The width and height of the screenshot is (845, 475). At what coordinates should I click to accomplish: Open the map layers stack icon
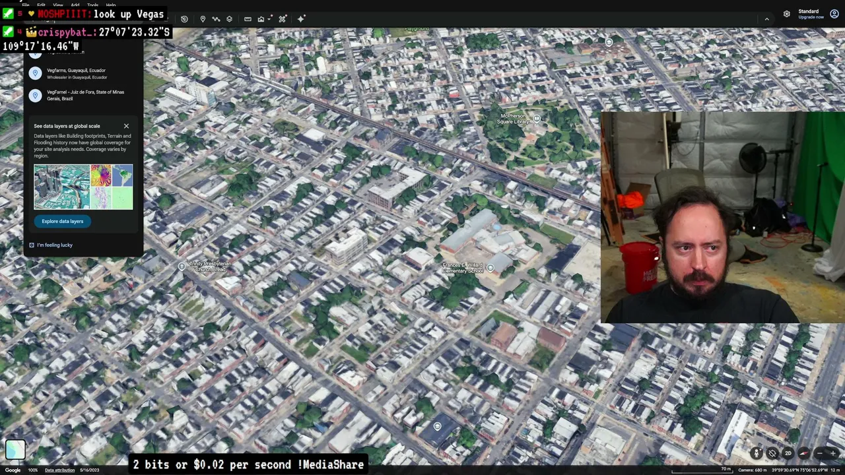tap(229, 19)
